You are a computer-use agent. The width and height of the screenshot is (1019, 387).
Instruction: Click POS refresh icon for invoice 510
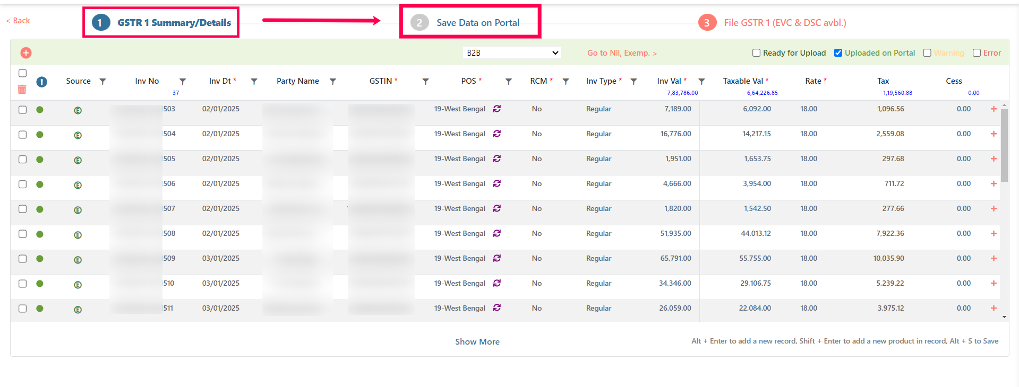point(497,283)
